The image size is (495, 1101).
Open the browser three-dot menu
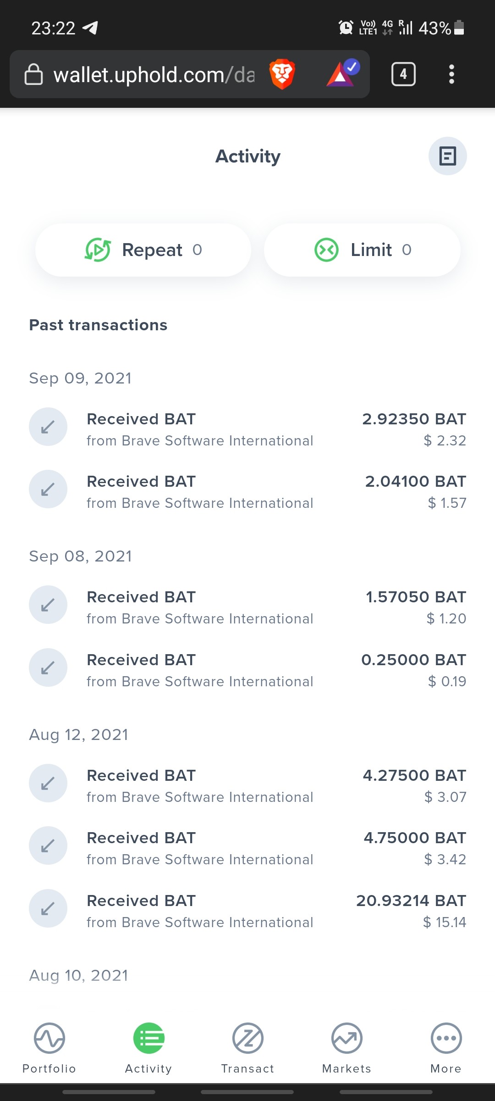tap(451, 74)
